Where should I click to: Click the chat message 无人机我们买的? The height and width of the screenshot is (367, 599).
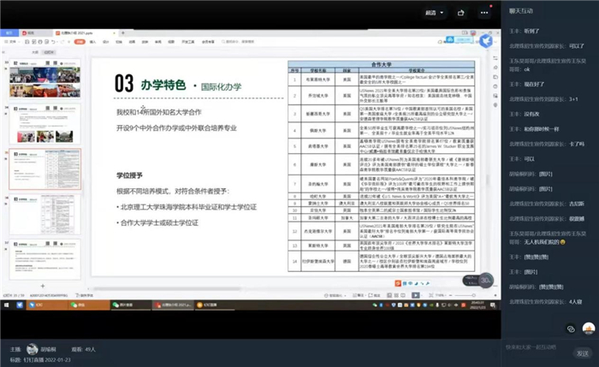pyautogui.click(x=544, y=242)
